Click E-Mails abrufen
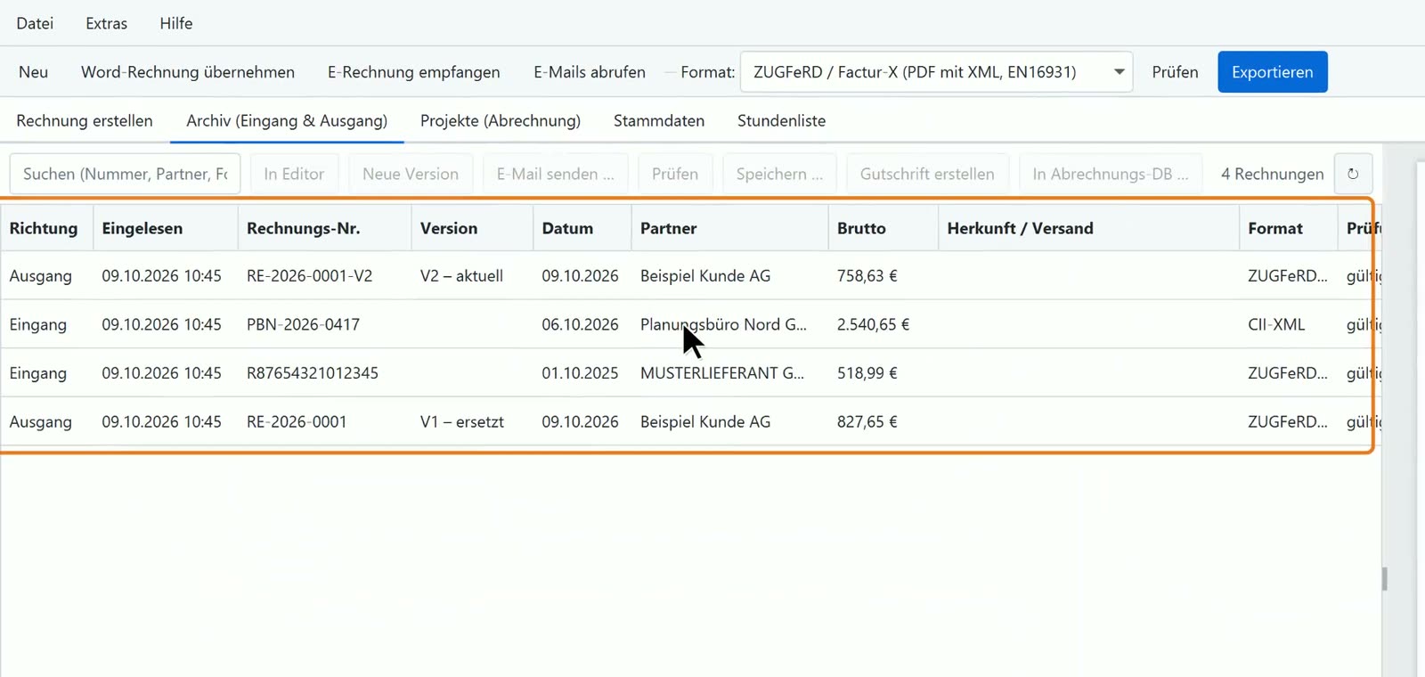Screen dimensions: 1425x677 [x=590, y=72]
